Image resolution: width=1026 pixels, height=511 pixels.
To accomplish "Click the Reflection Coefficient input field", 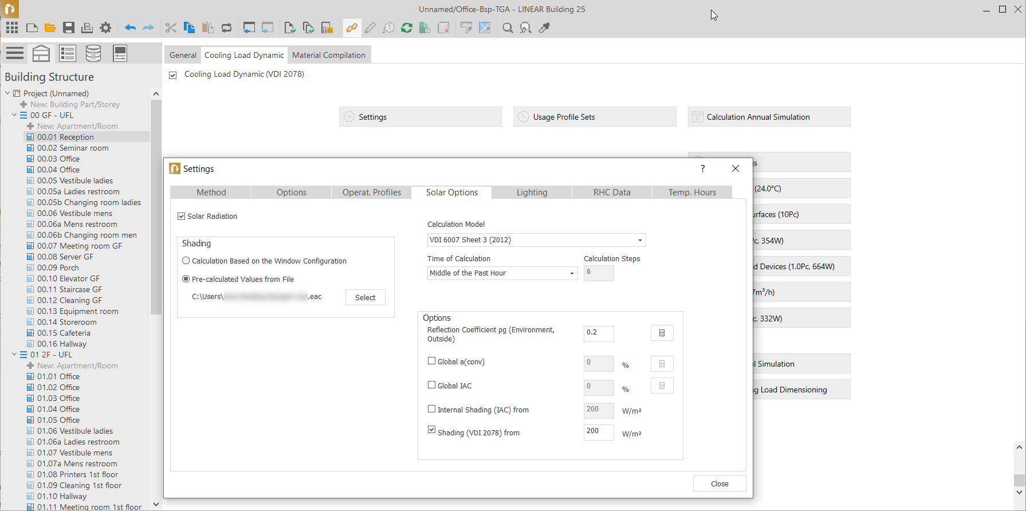I will (x=598, y=333).
